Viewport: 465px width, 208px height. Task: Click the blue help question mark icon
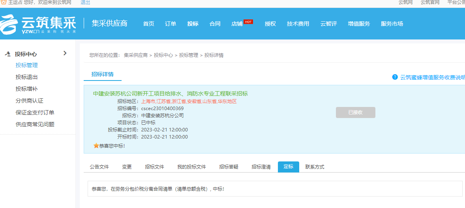tap(395, 77)
